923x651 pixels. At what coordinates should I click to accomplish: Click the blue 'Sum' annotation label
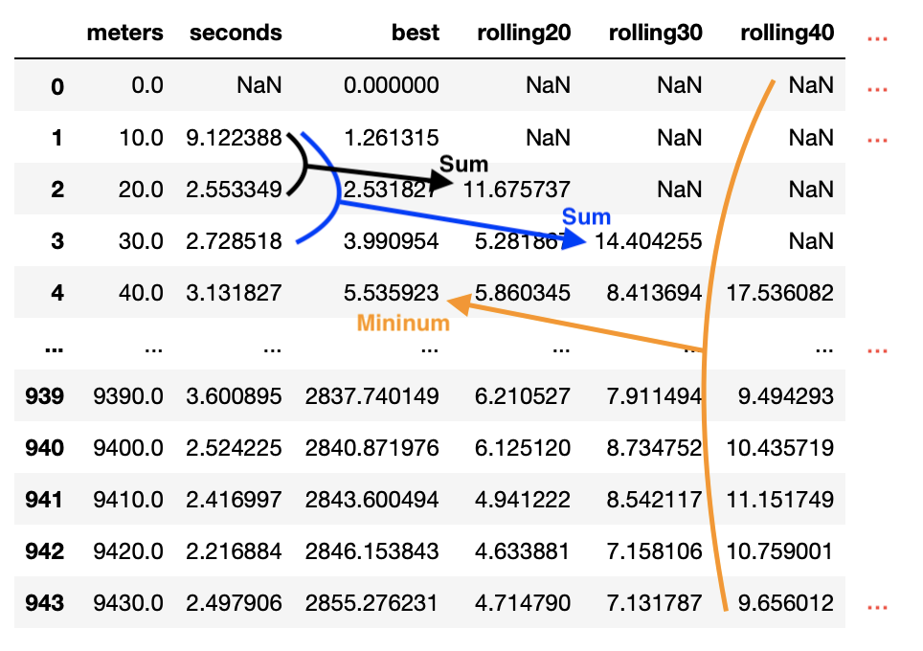586,216
